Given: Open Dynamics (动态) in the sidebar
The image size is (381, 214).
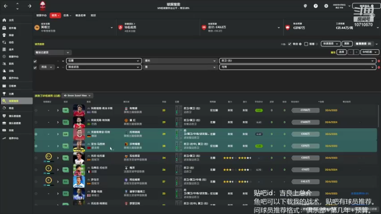Looking at the screenshot, I should pos(16,42).
